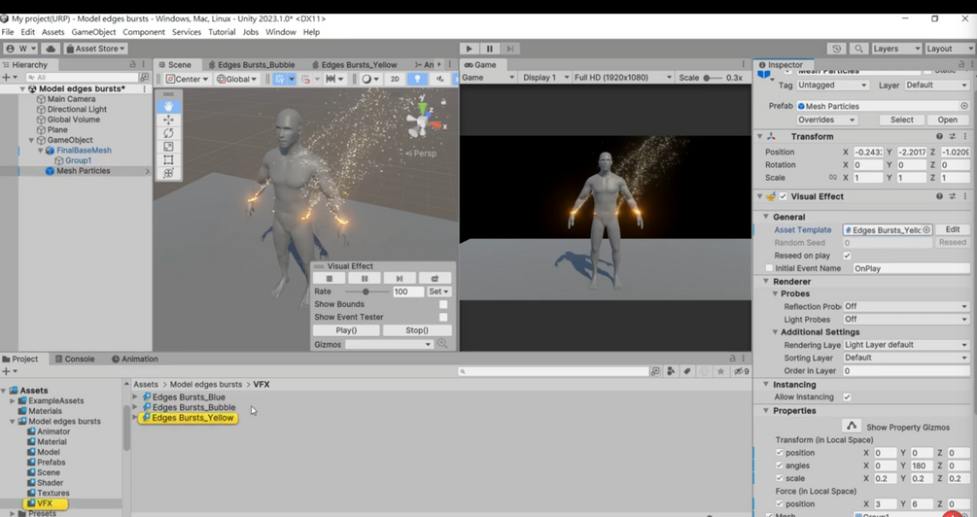
Task: Click the Asset Store button
Action: pyautogui.click(x=95, y=49)
